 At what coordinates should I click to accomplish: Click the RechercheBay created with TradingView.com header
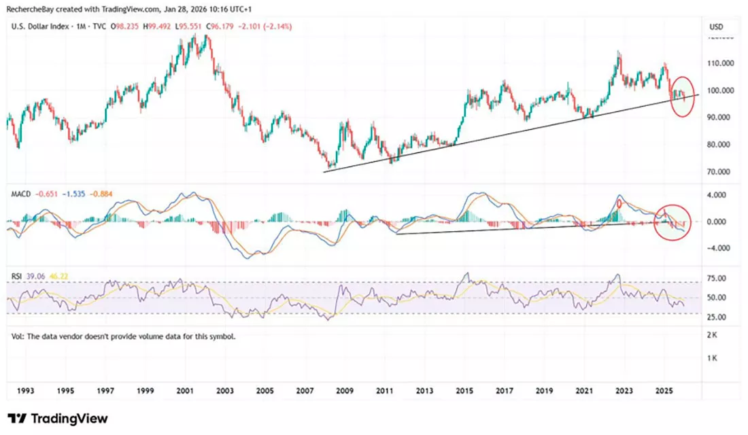tap(129, 9)
